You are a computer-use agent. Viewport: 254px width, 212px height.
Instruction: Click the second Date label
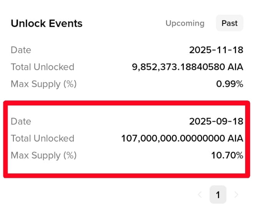21,121
